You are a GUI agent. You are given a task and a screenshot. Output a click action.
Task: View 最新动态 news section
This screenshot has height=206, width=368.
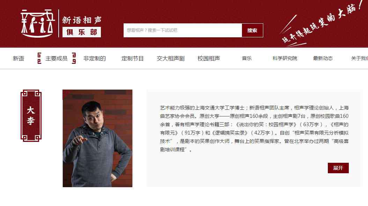point(323,58)
